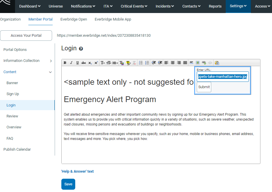
Task: Click the remove link icon
Action: [210, 62]
